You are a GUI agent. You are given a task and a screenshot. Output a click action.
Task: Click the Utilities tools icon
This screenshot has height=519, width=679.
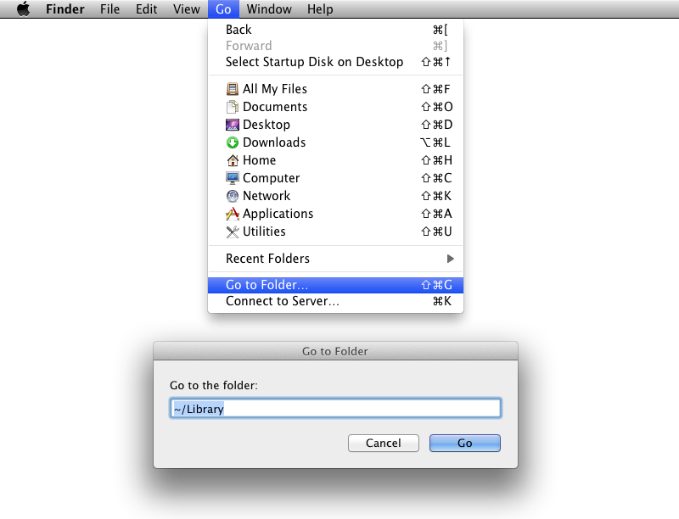[233, 232]
